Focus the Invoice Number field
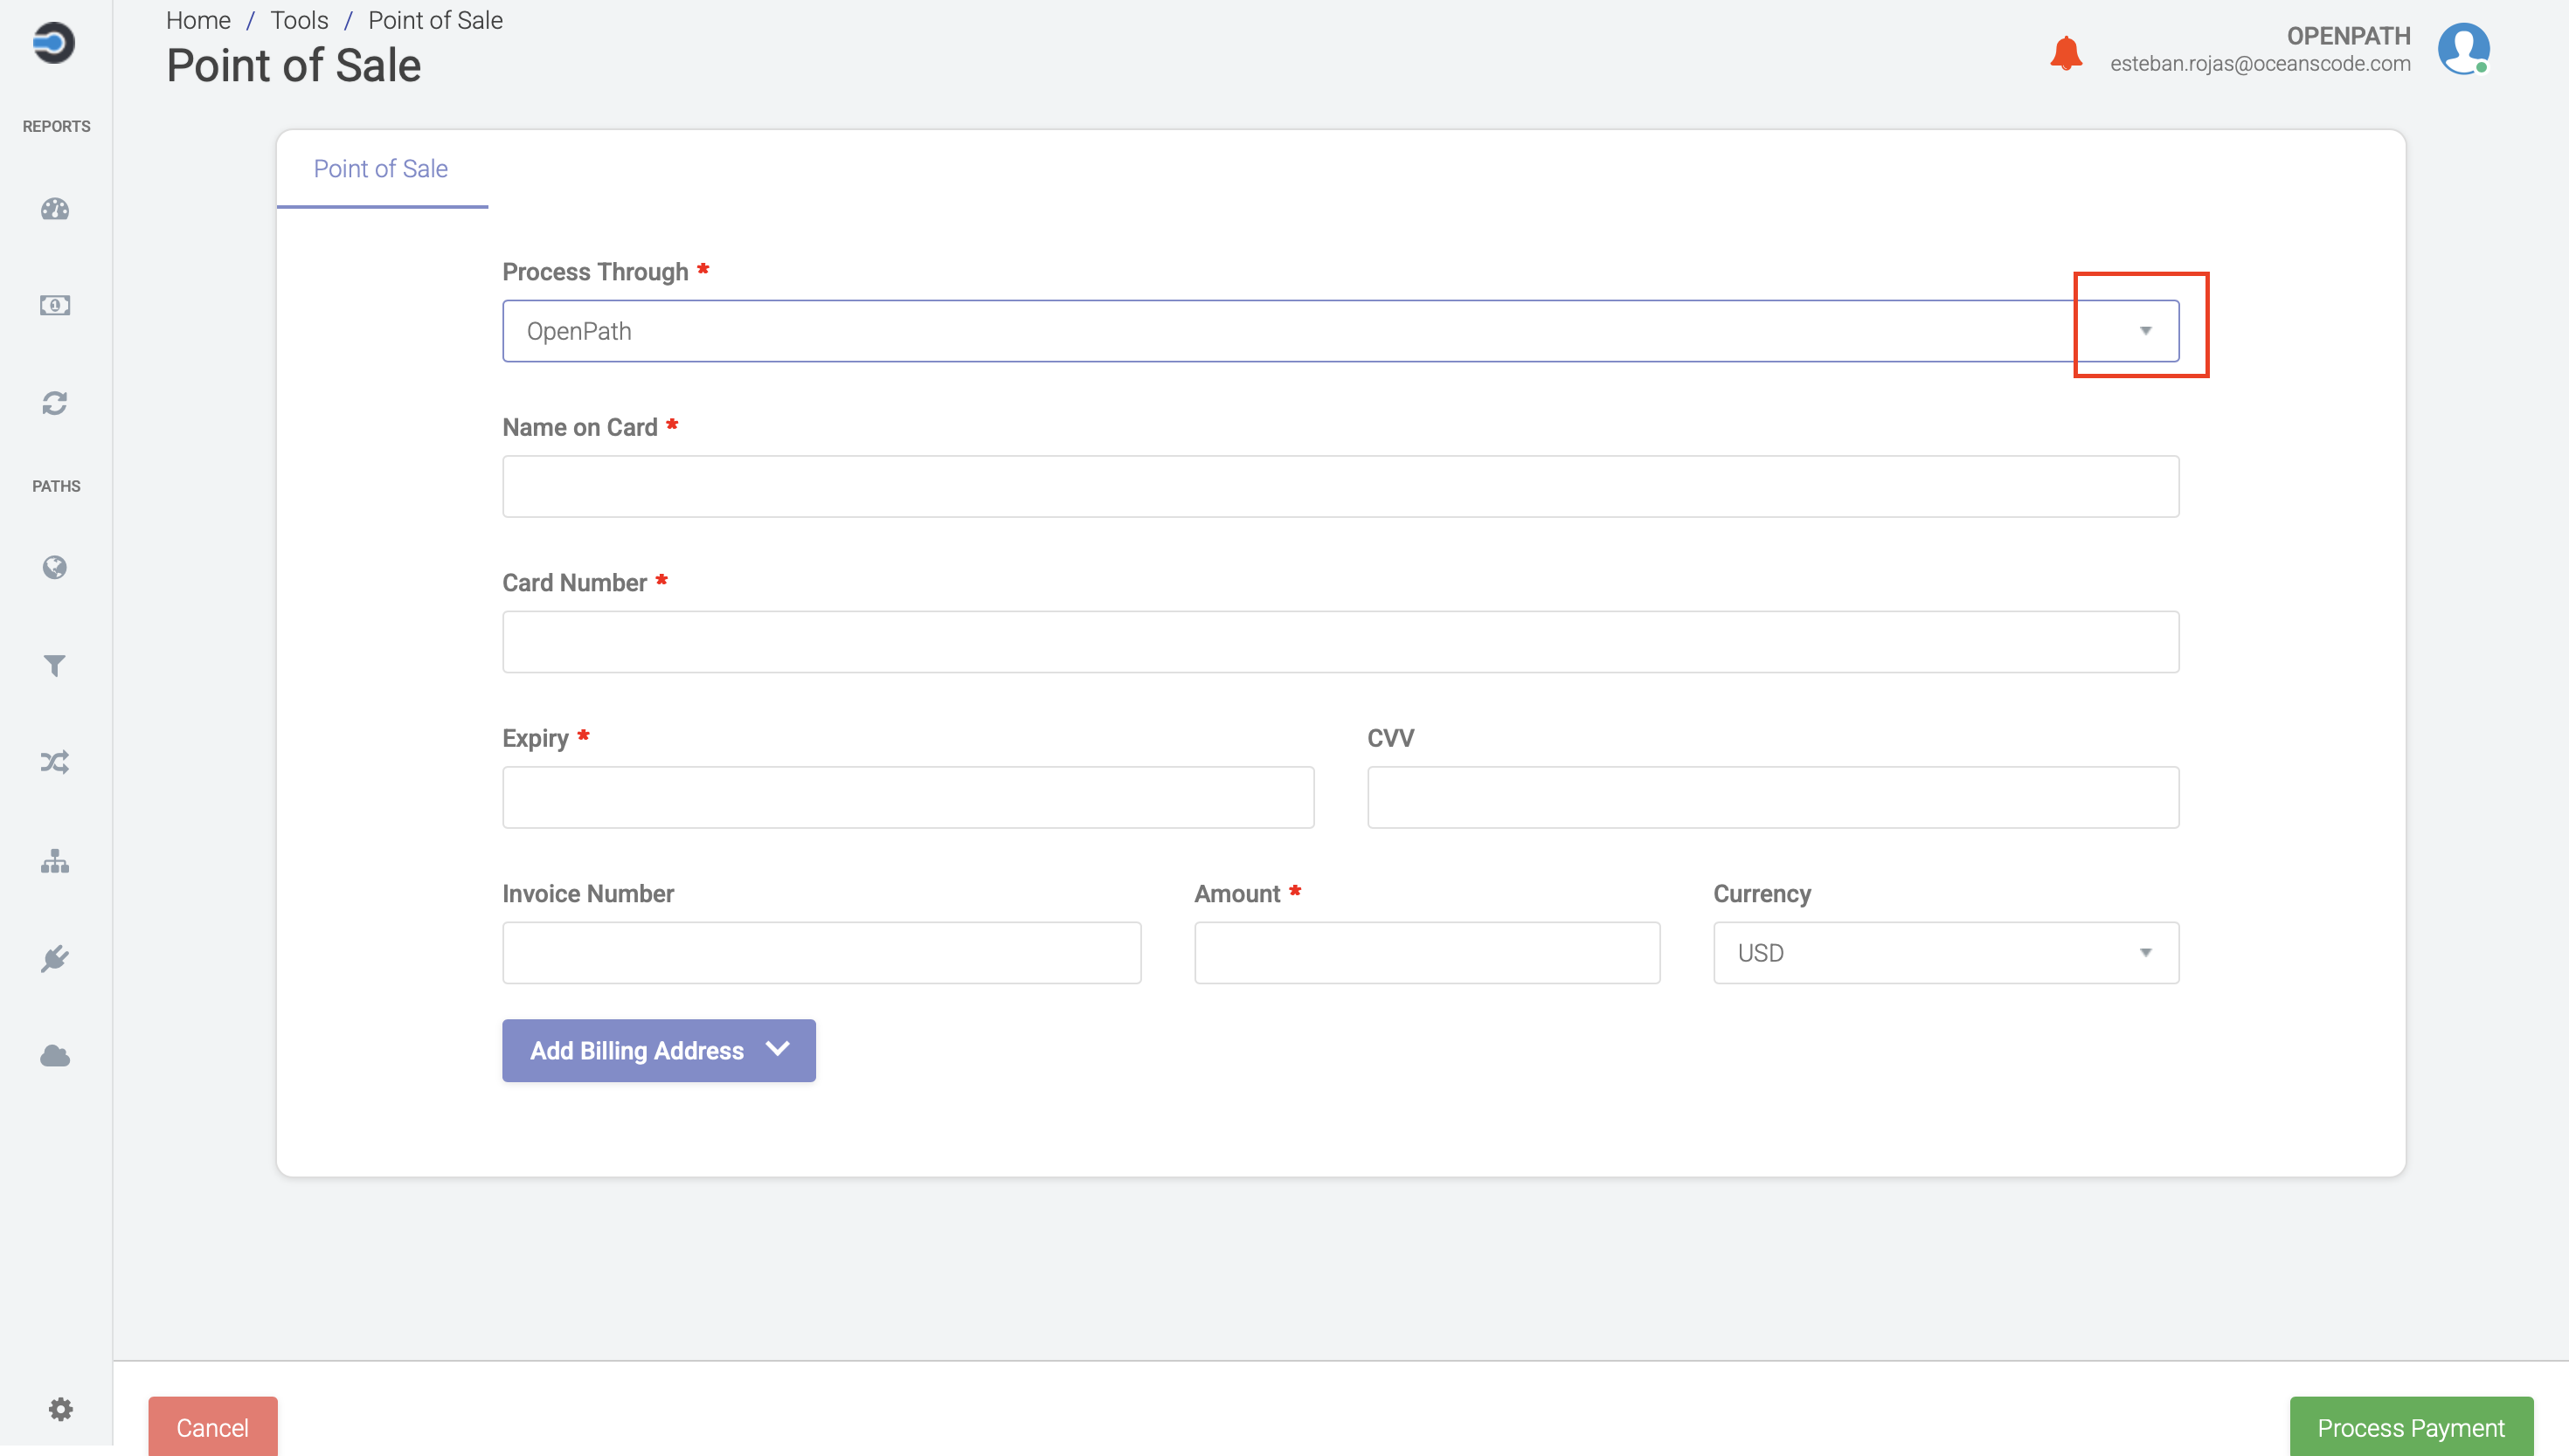Screen dimensions: 2569x1456 pyautogui.click(x=821, y=953)
